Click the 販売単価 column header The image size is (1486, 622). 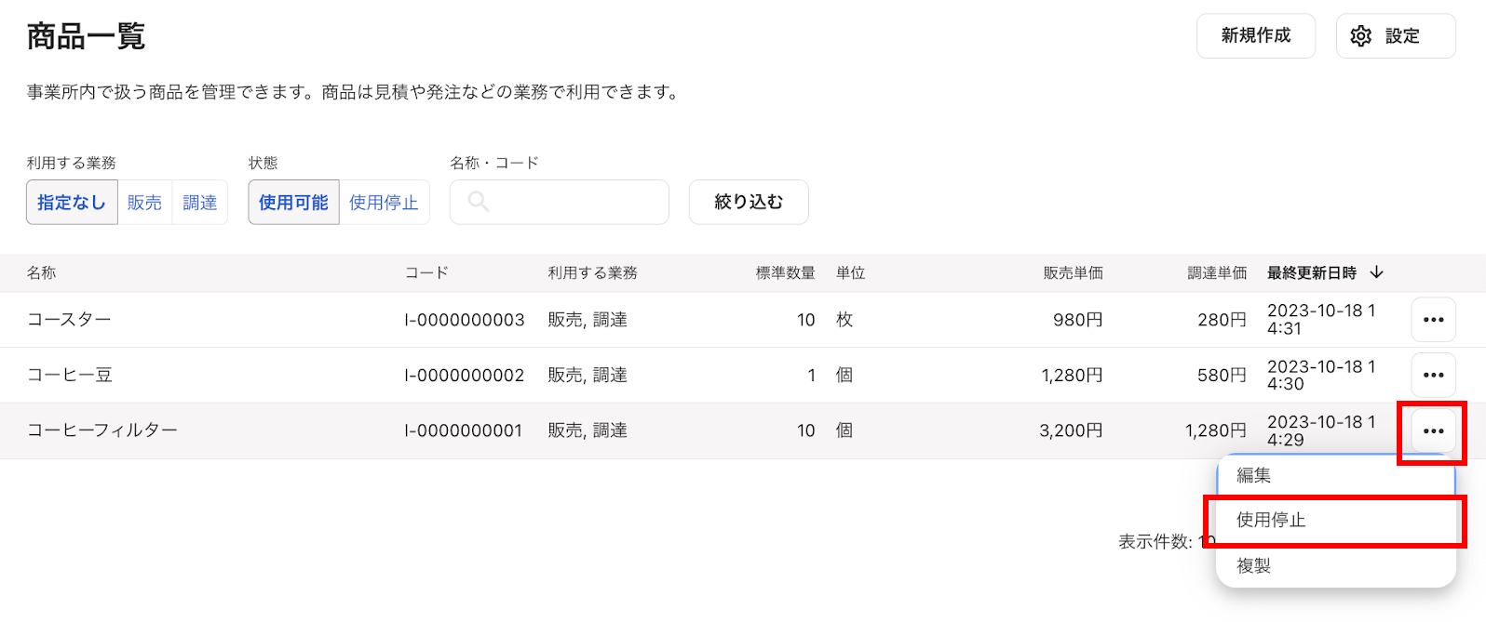[x=1073, y=272]
